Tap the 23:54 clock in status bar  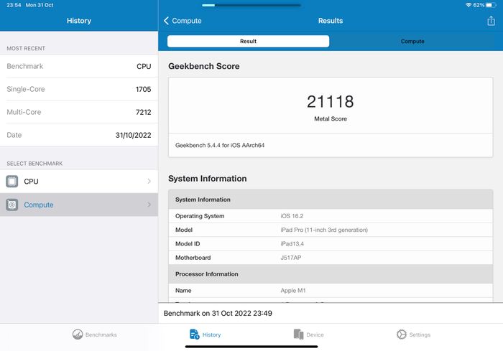point(14,5)
